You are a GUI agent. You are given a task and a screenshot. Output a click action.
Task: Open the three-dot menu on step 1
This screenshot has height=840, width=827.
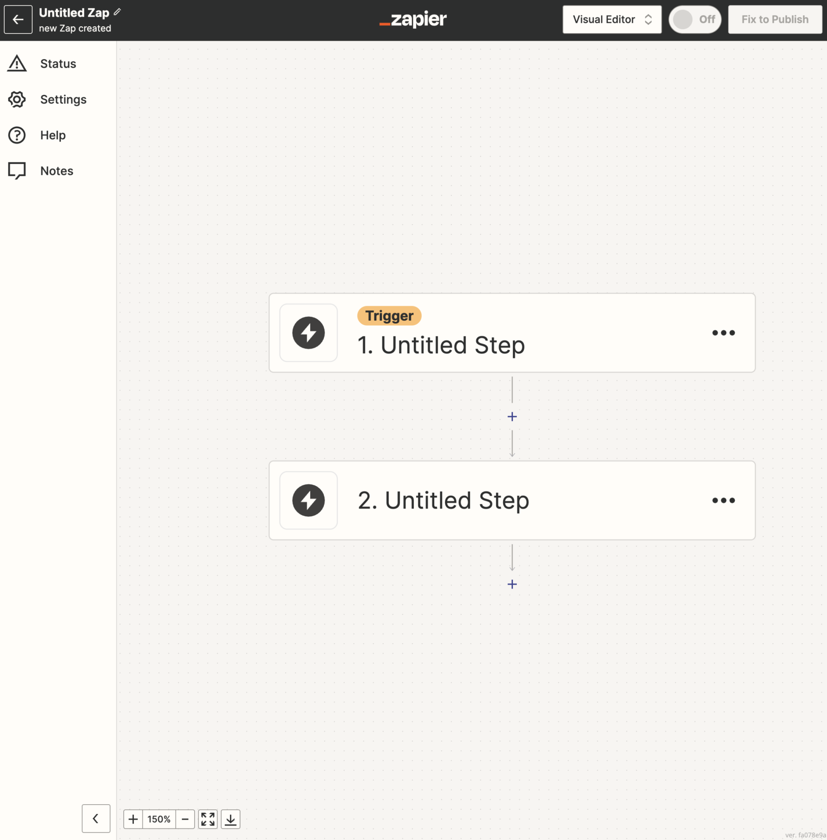coord(723,333)
